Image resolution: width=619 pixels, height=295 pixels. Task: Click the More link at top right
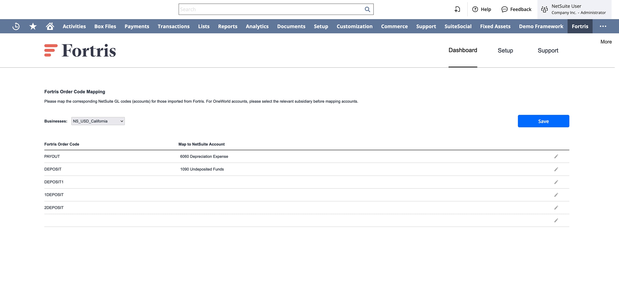pyautogui.click(x=606, y=42)
